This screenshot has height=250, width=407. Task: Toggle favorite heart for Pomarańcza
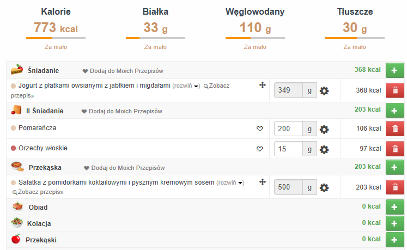[260, 129]
